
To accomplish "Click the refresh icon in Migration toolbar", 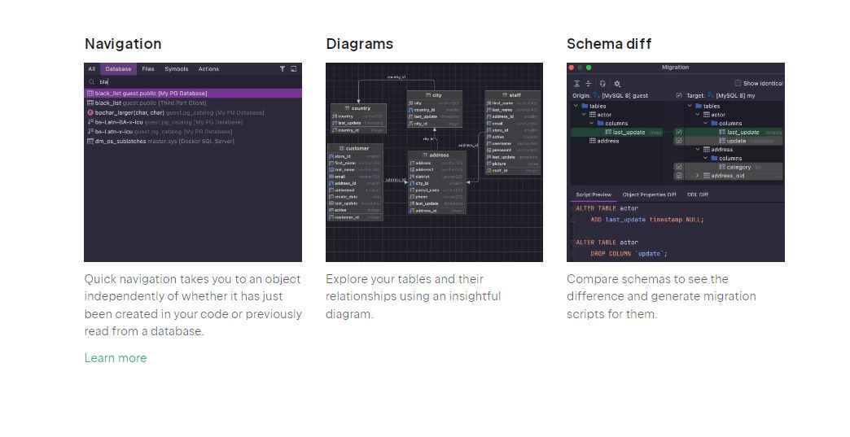I will [602, 83].
